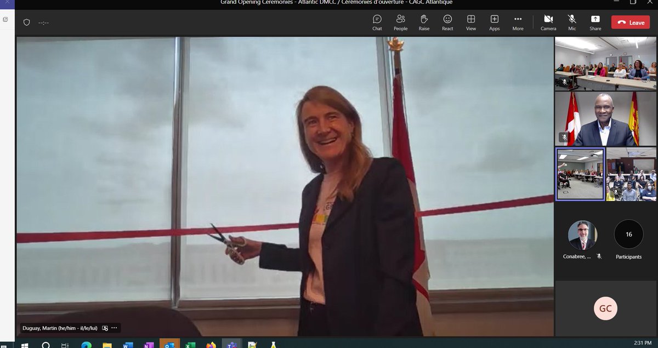Switch to OneNote on the taskbar

[x=149, y=345]
